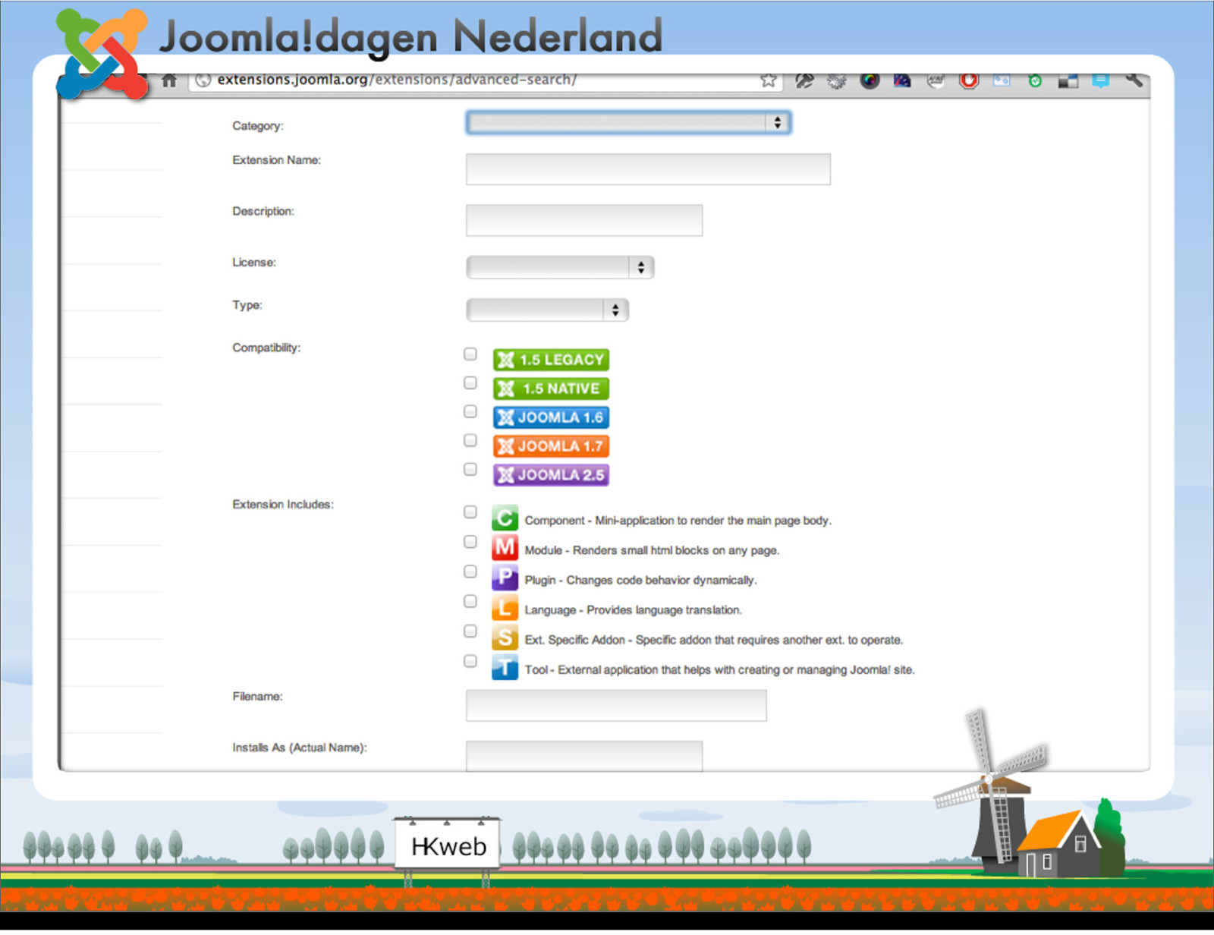Click the extensions.joomla.org address bar URL
Screen dimensions: 1214x935
[397, 80]
